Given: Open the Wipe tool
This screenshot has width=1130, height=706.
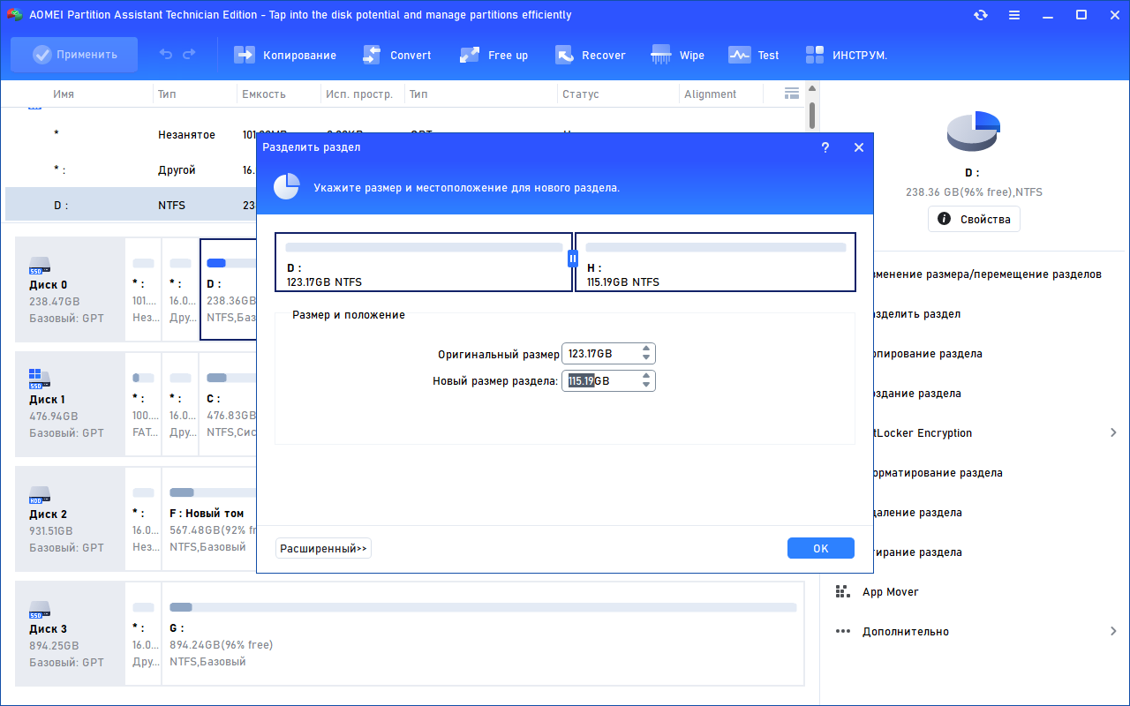Looking at the screenshot, I should coord(677,55).
